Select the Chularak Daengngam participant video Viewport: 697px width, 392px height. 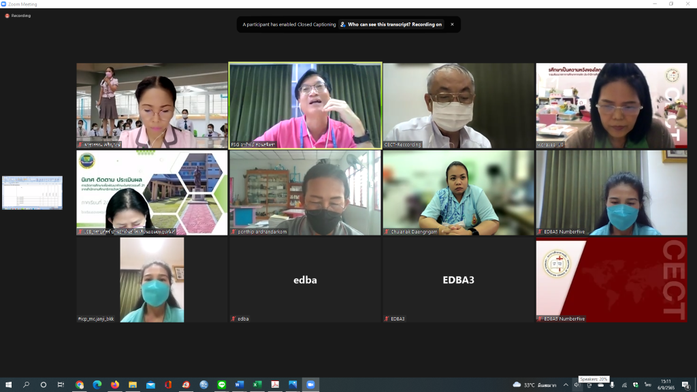coord(458,193)
